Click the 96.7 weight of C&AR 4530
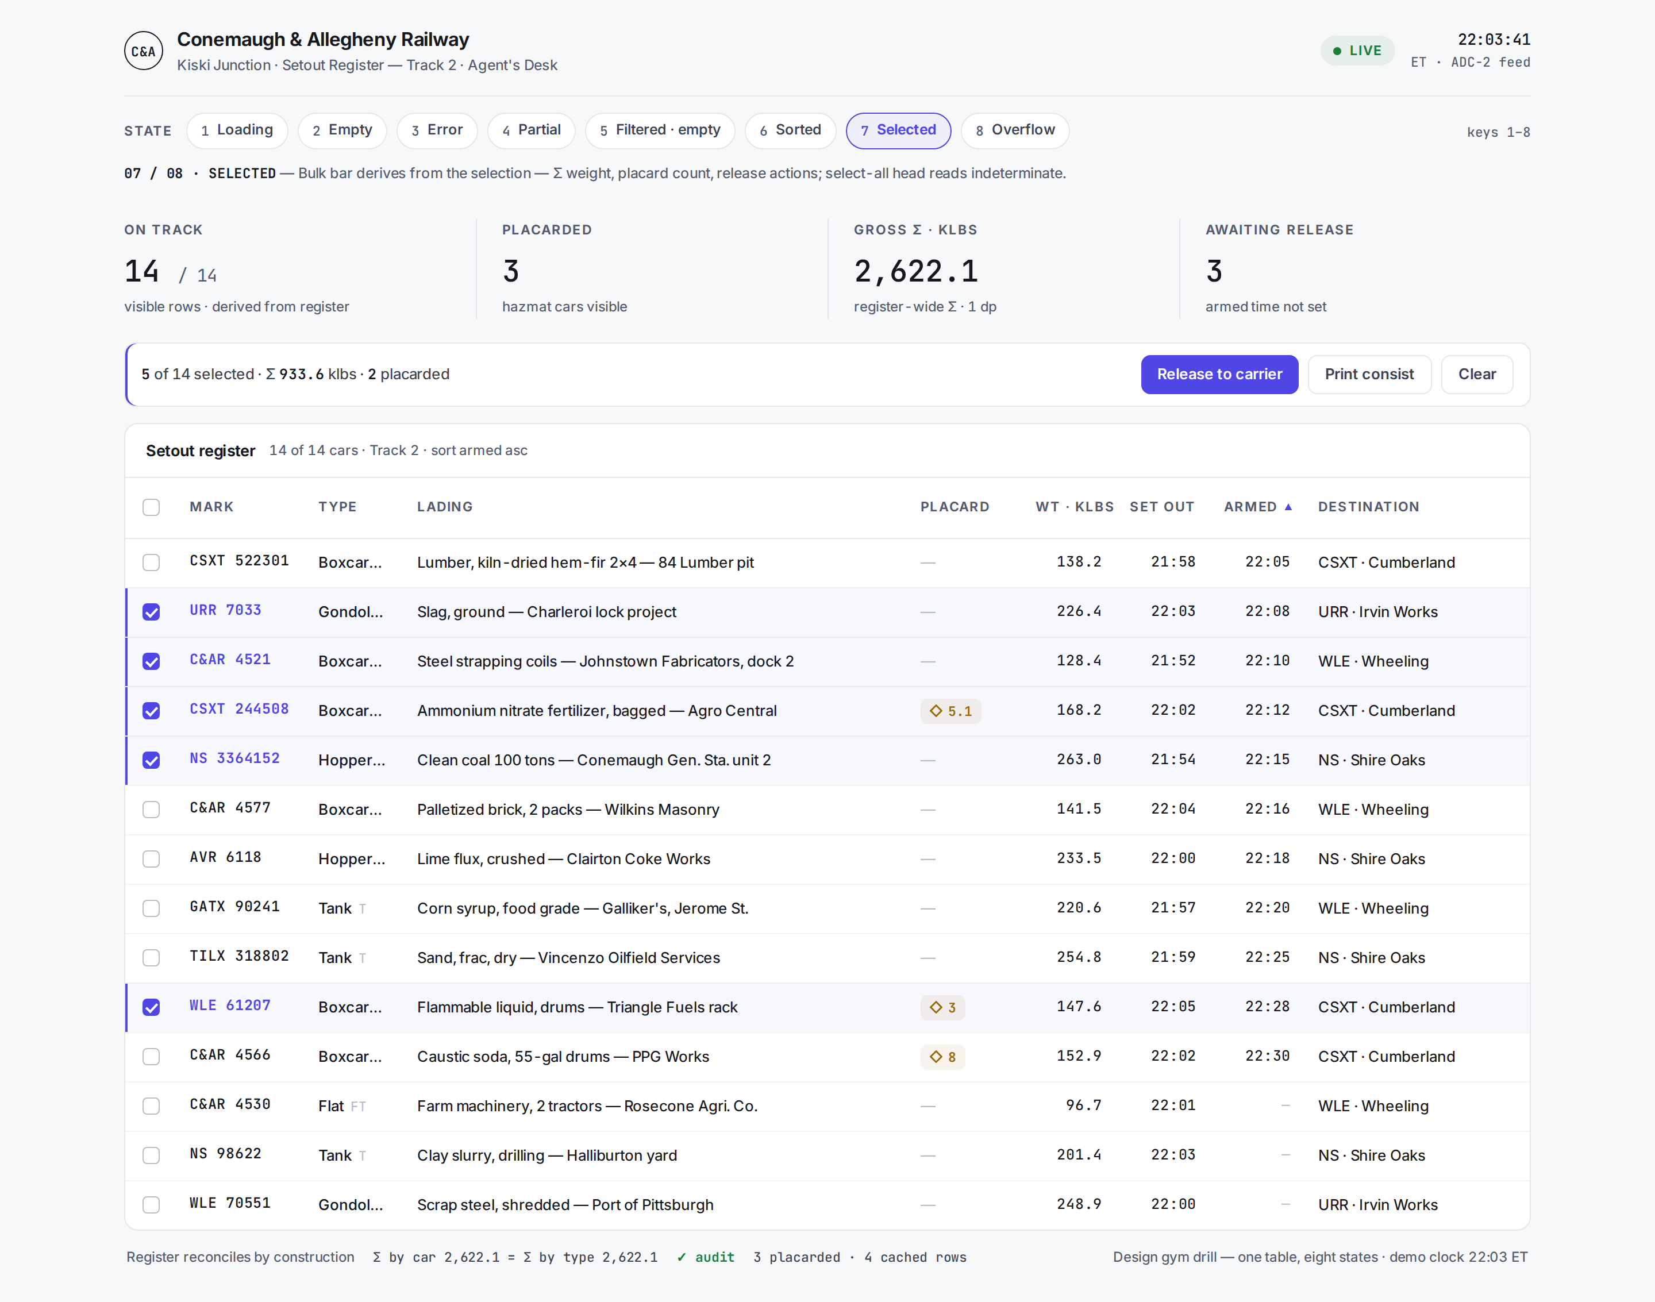This screenshot has height=1302, width=1655. point(1083,1105)
